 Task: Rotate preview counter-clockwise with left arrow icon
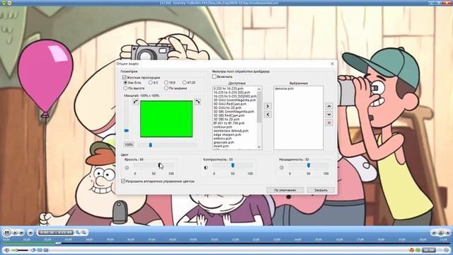tap(135, 102)
